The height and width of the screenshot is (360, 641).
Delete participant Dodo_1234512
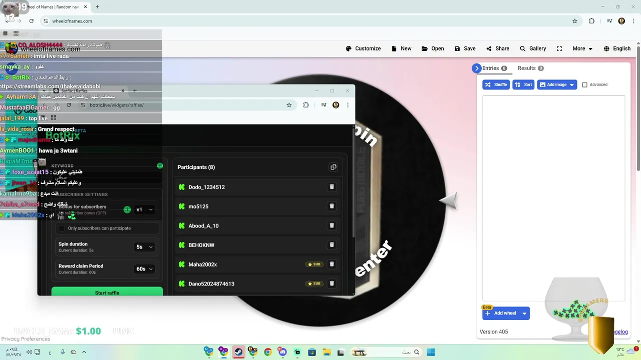332,187
